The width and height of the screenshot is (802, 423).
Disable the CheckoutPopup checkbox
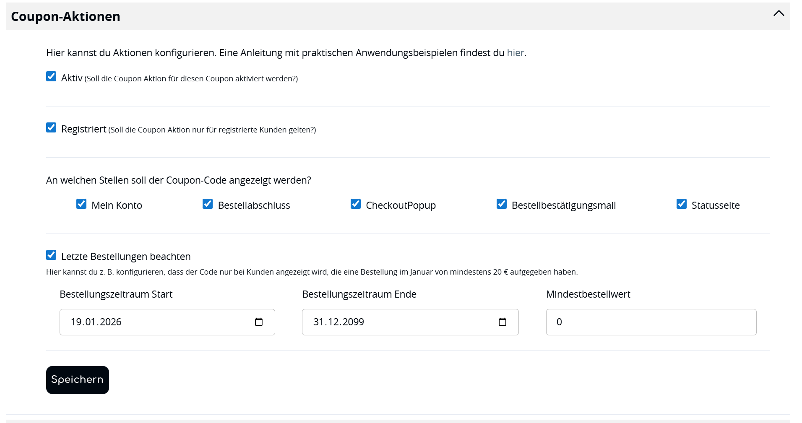356,204
